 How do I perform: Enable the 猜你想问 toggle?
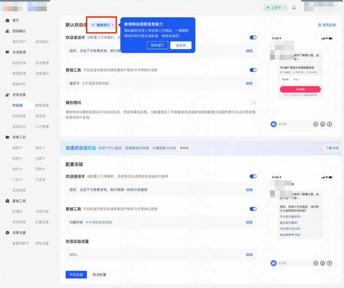(x=253, y=102)
